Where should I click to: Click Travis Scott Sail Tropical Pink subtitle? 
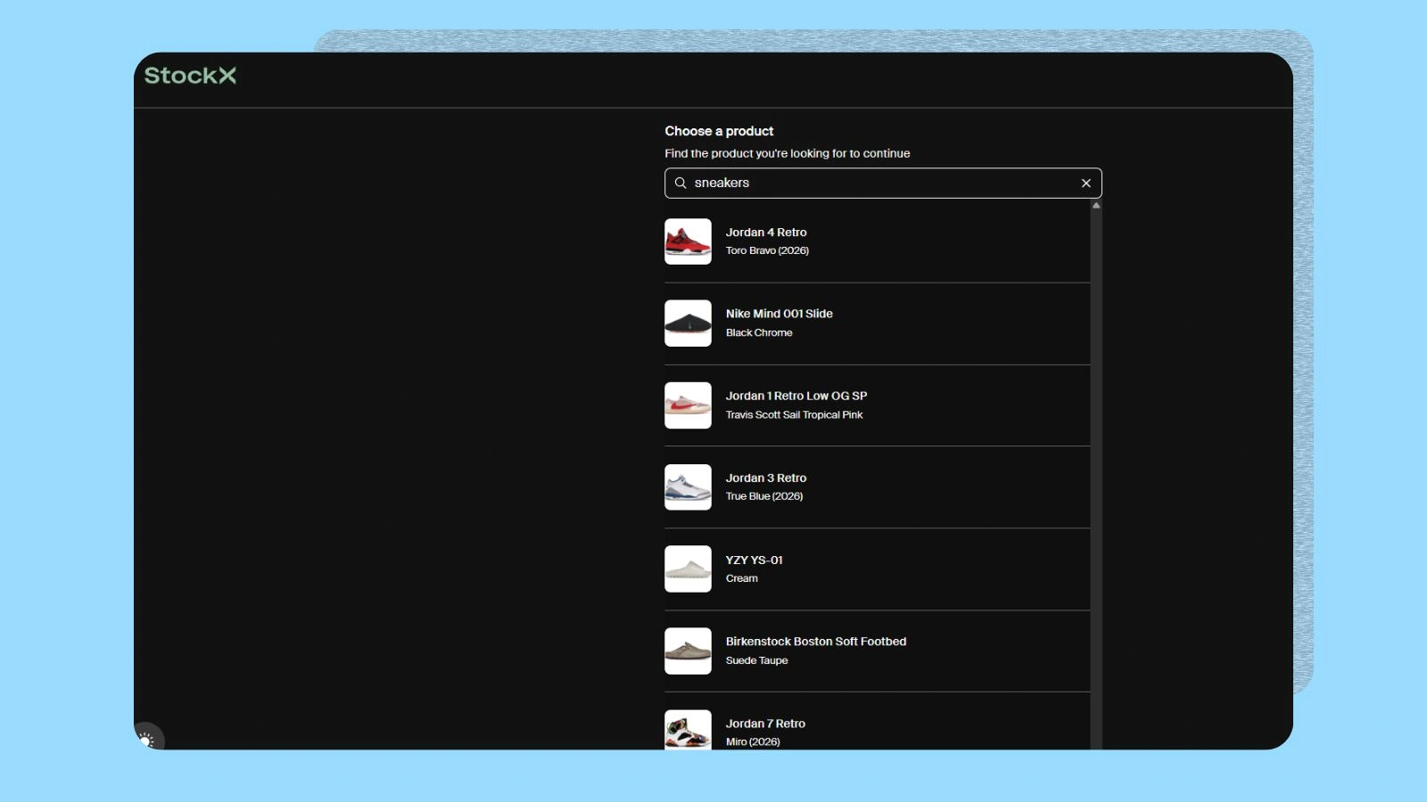(x=795, y=414)
